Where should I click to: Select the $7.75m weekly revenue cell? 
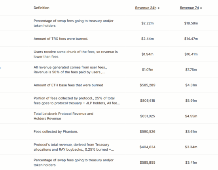[x=191, y=70]
